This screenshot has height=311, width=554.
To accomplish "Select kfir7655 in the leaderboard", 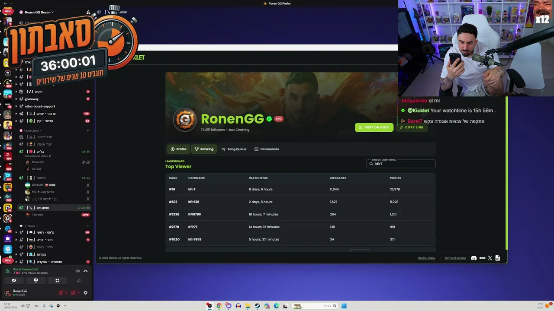I will 195,239.
